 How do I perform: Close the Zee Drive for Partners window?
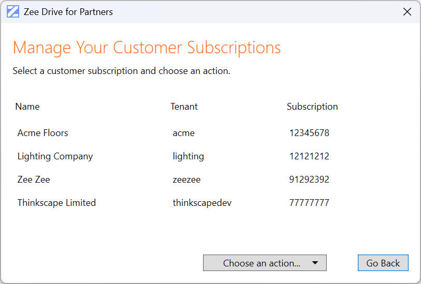click(x=407, y=12)
